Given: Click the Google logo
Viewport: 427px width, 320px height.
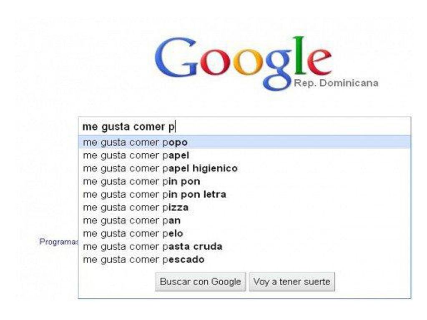Looking at the screenshot, I should click(243, 63).
